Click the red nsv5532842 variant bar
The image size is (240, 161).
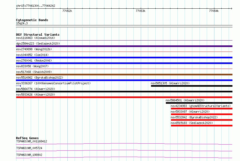point(202,120)
